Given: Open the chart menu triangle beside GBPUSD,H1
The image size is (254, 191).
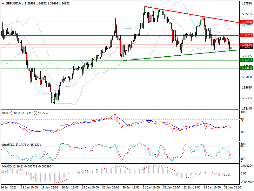Looking at the screenshot, I should pos(3,4).
